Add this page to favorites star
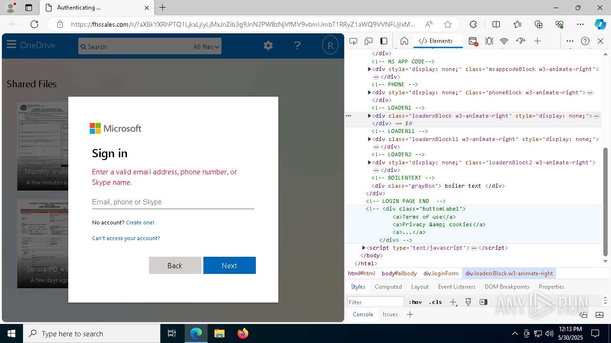Image resolution: width=611 pixels, height=343 pixels. point(447,24)
